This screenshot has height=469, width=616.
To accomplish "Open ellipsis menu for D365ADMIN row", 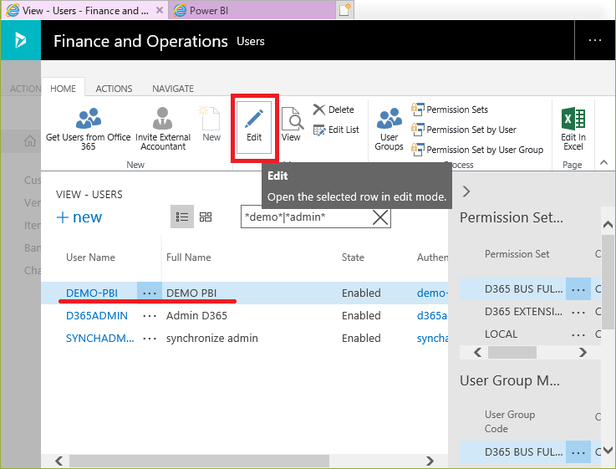I will tap(150, 316).
